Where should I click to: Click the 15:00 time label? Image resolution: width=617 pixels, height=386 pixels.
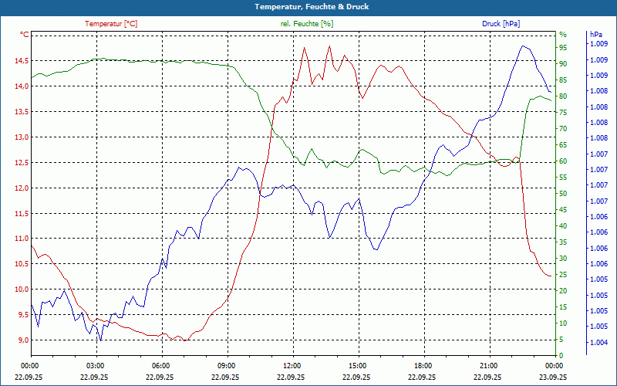point(358,366)
